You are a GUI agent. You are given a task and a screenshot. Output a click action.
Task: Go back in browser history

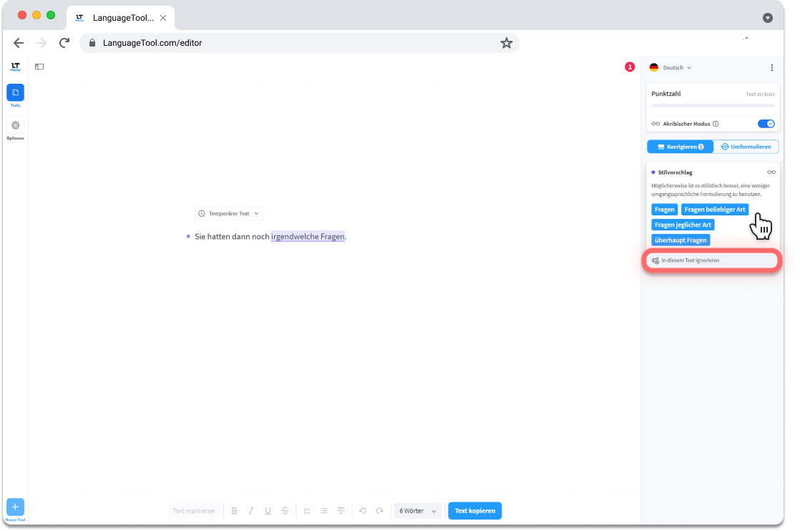click(19, 43)
